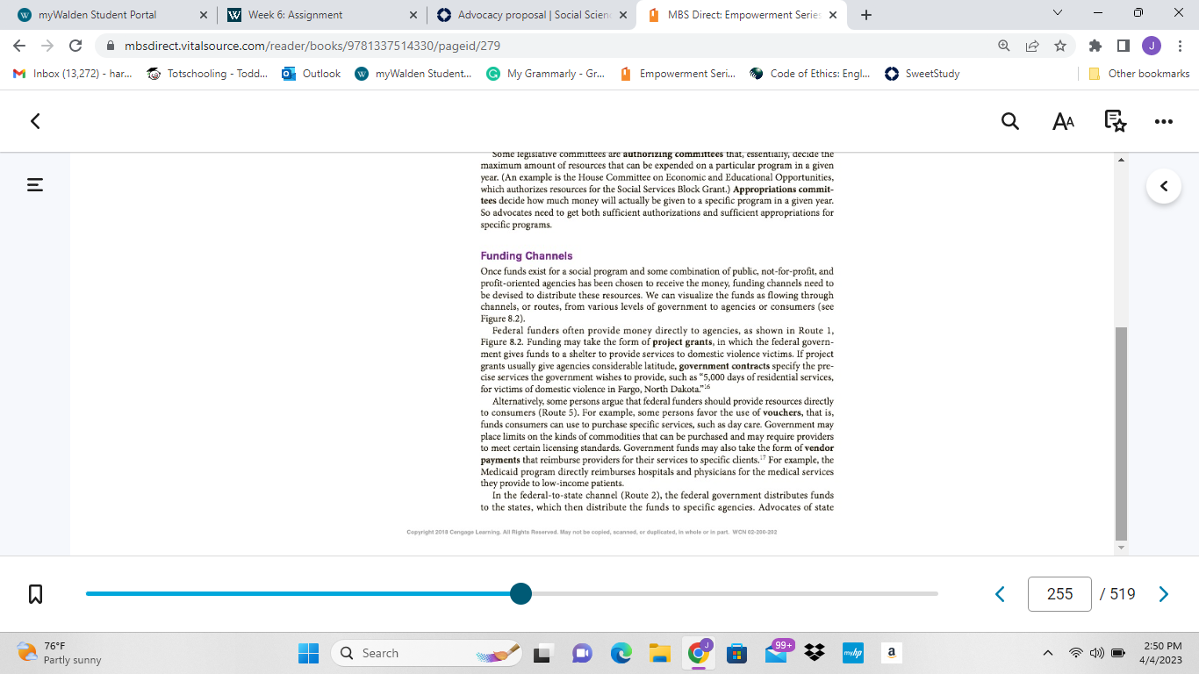This screenshot has height=674, width=1199.
Task: Toggle the Chrome side panel
Action: (x=1123, y=46)
